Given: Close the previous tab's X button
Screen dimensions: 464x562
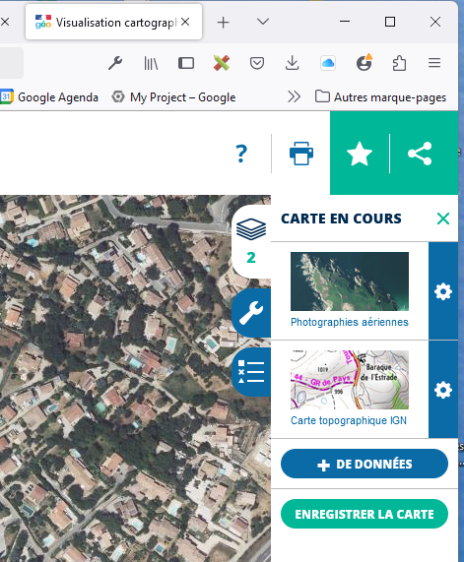Looking at the screenshot, I should coord(5,22).
